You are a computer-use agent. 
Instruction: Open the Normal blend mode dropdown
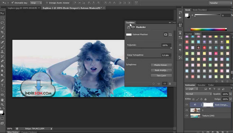[198, 94]
